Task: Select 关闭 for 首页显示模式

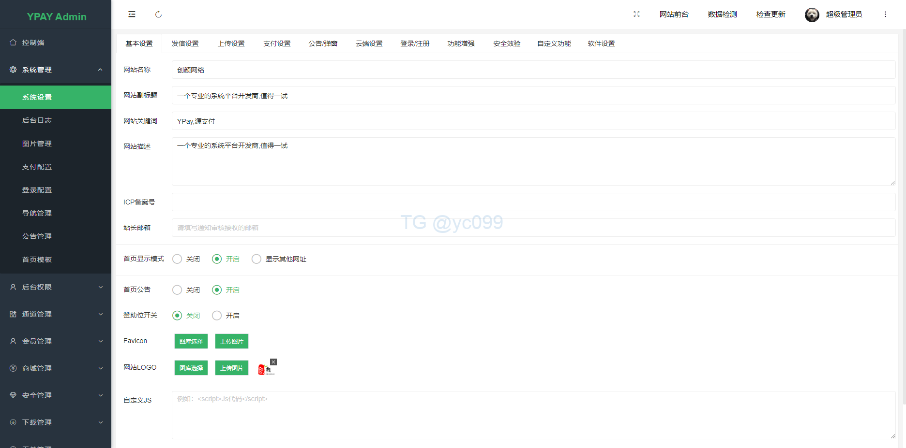Action: [177, 259]
